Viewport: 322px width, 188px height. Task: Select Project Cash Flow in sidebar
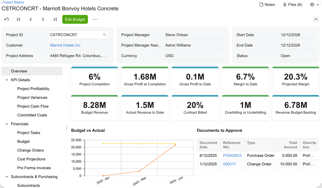tap(33, 106)
